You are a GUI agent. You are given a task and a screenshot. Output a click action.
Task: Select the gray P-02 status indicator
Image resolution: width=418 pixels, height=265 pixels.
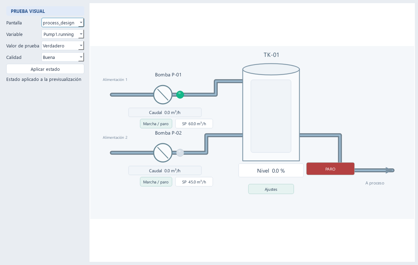point(180,153)
